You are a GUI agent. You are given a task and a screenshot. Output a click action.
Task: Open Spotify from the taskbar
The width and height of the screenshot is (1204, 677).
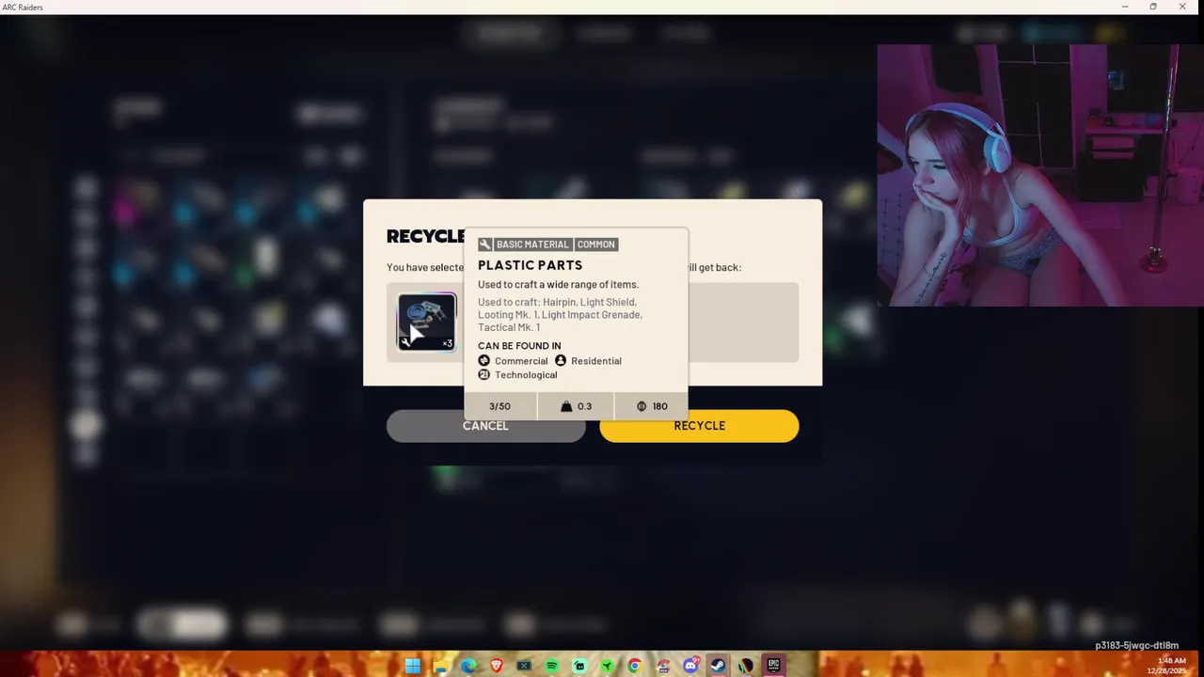(x=551, y=666)
